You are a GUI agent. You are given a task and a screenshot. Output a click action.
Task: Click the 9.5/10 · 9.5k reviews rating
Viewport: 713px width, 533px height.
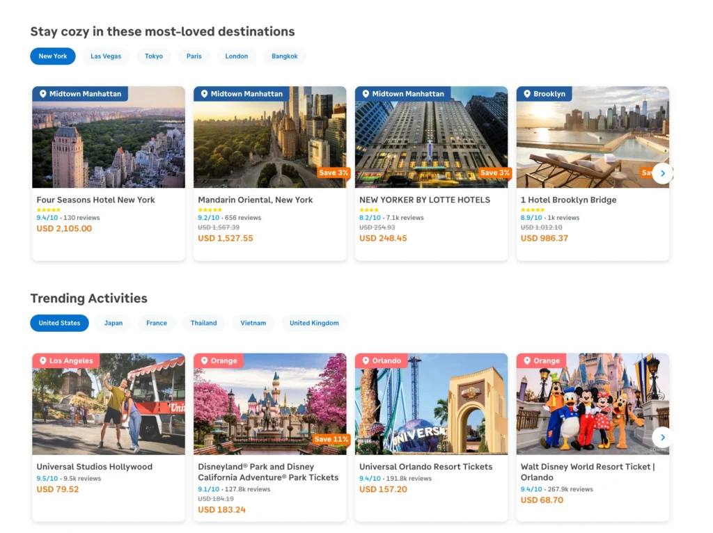coord(69,479)
